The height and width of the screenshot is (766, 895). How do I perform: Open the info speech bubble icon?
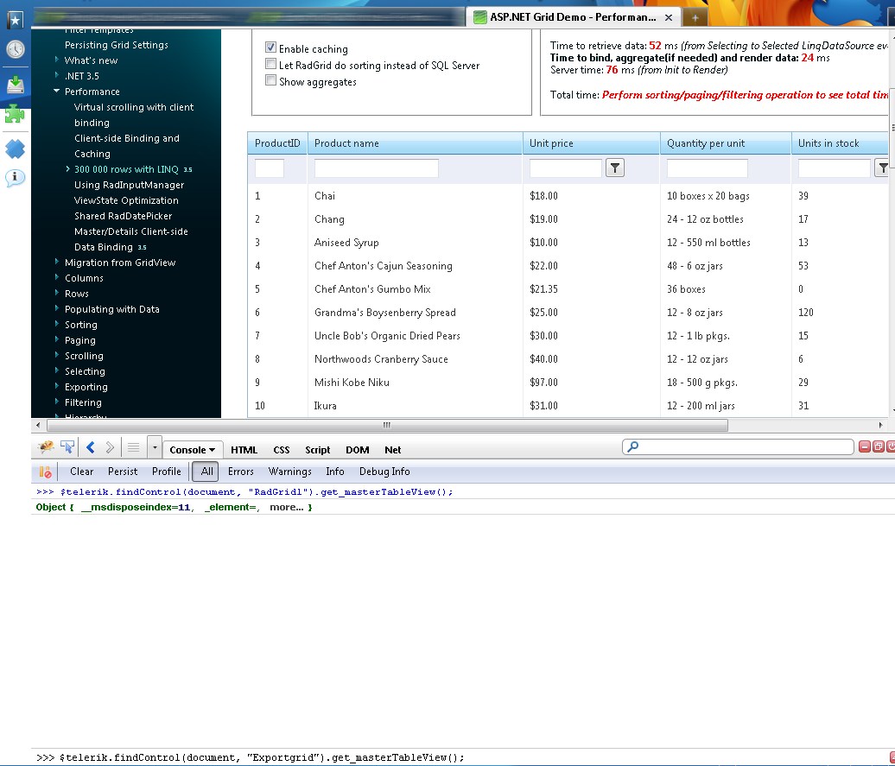point(15,179)
